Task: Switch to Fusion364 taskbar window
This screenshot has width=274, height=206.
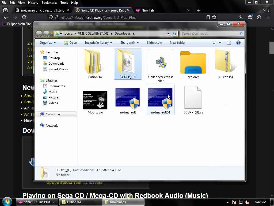Action: click(80, 202)
